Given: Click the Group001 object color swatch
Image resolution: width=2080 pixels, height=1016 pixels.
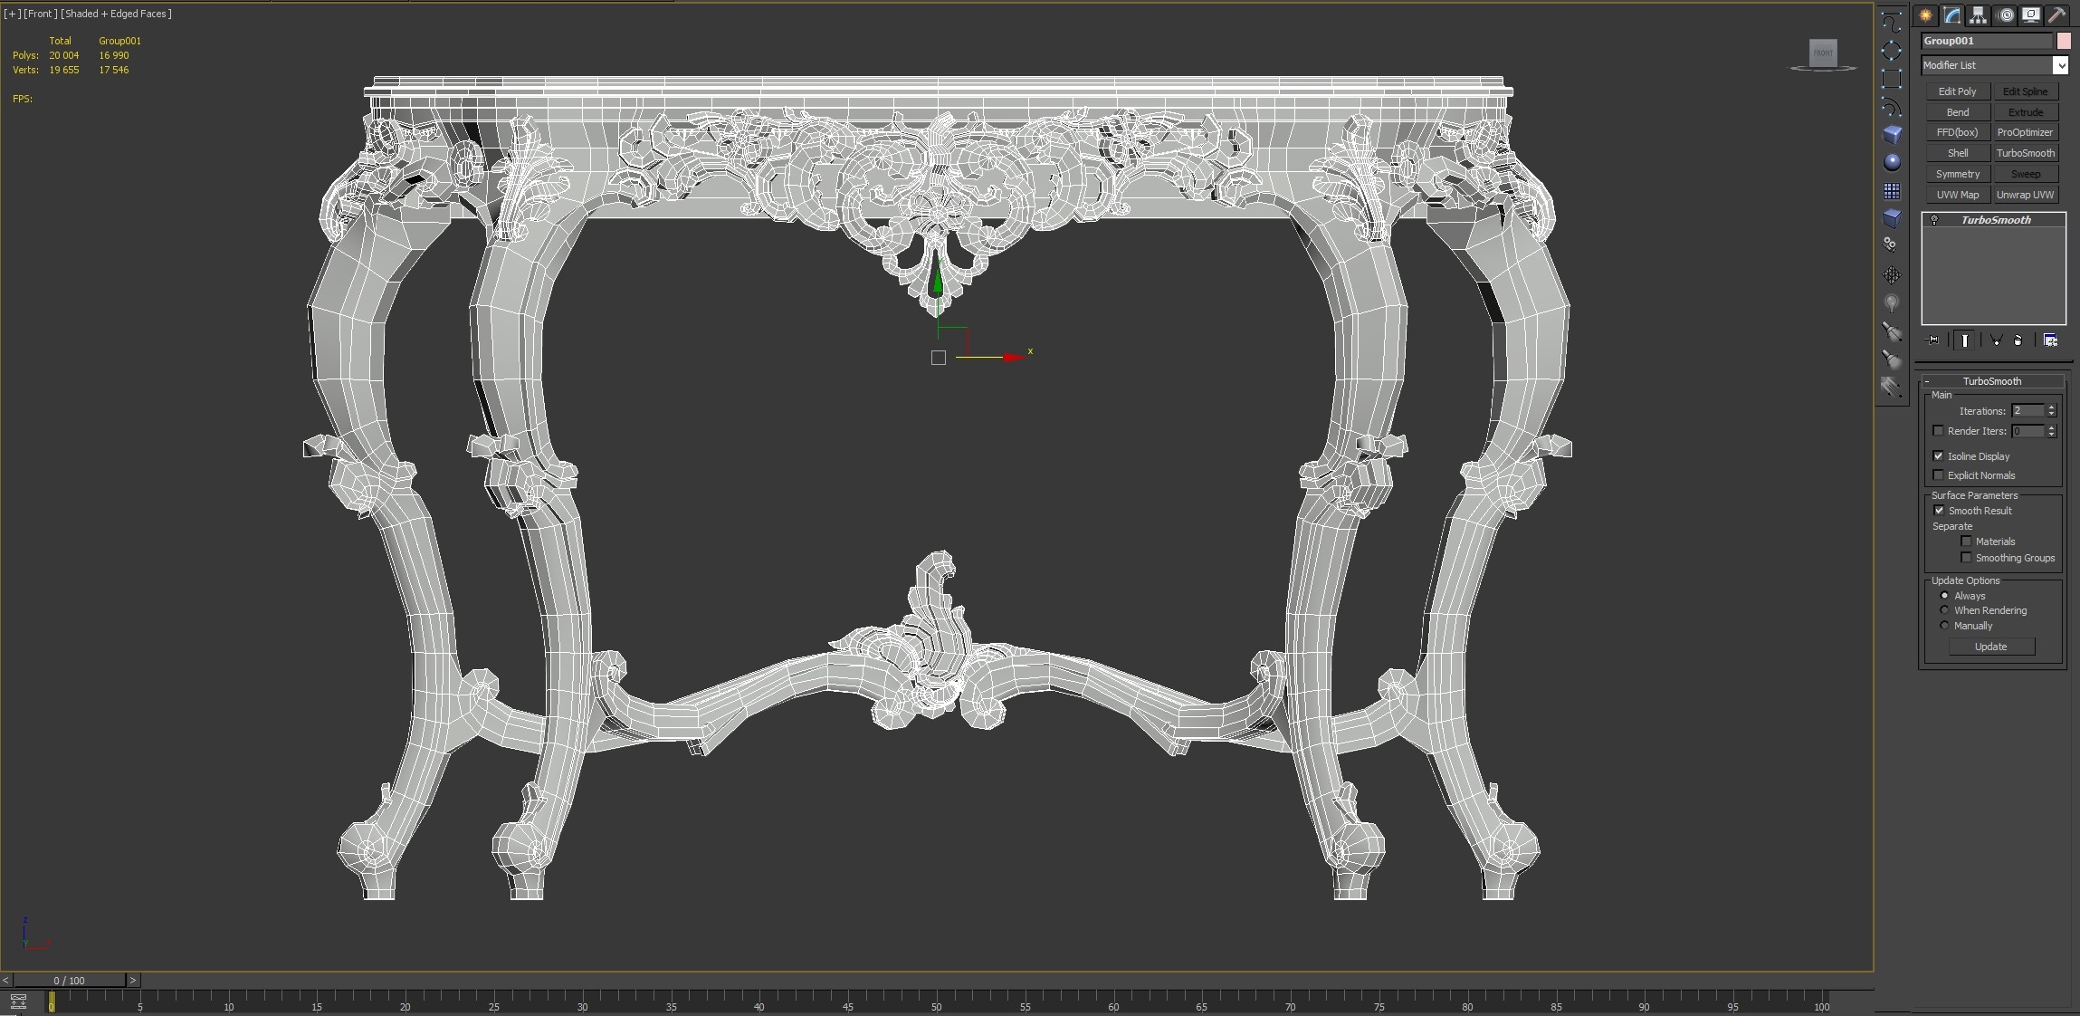Looking at the screenshot, I should click(2065, 41).
